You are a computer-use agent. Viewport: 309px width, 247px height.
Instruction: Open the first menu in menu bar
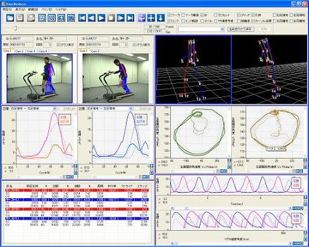[7, 9]
